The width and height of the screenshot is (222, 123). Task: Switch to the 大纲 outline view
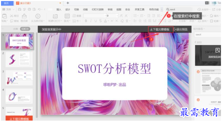click(15, 29)
